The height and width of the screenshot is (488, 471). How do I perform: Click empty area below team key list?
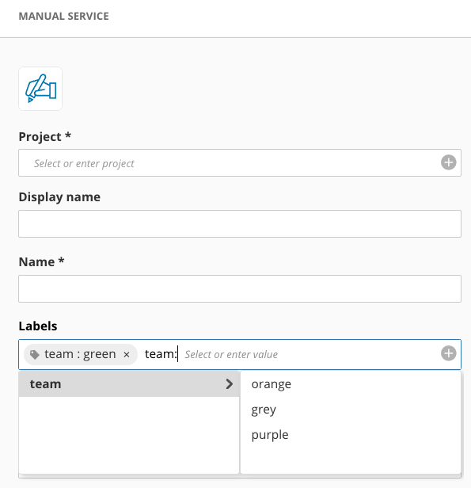click(x=129, y=435)
